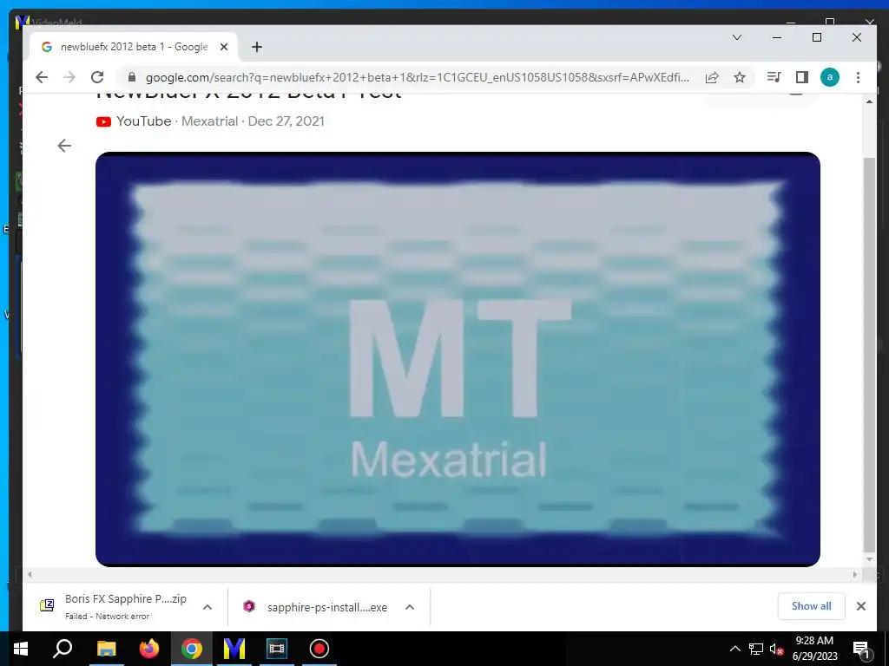Switch to VideoMeld in the taskbar
This screenshot has height=666, width=889.
pyautogui.click(x=234, y=649)
